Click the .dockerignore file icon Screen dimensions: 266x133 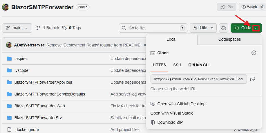[9, 130]
